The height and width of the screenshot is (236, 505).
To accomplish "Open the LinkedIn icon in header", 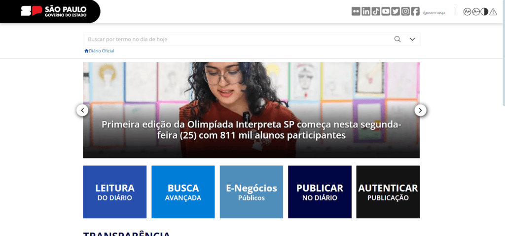I will pyautogui.click(x=366, y=12).
